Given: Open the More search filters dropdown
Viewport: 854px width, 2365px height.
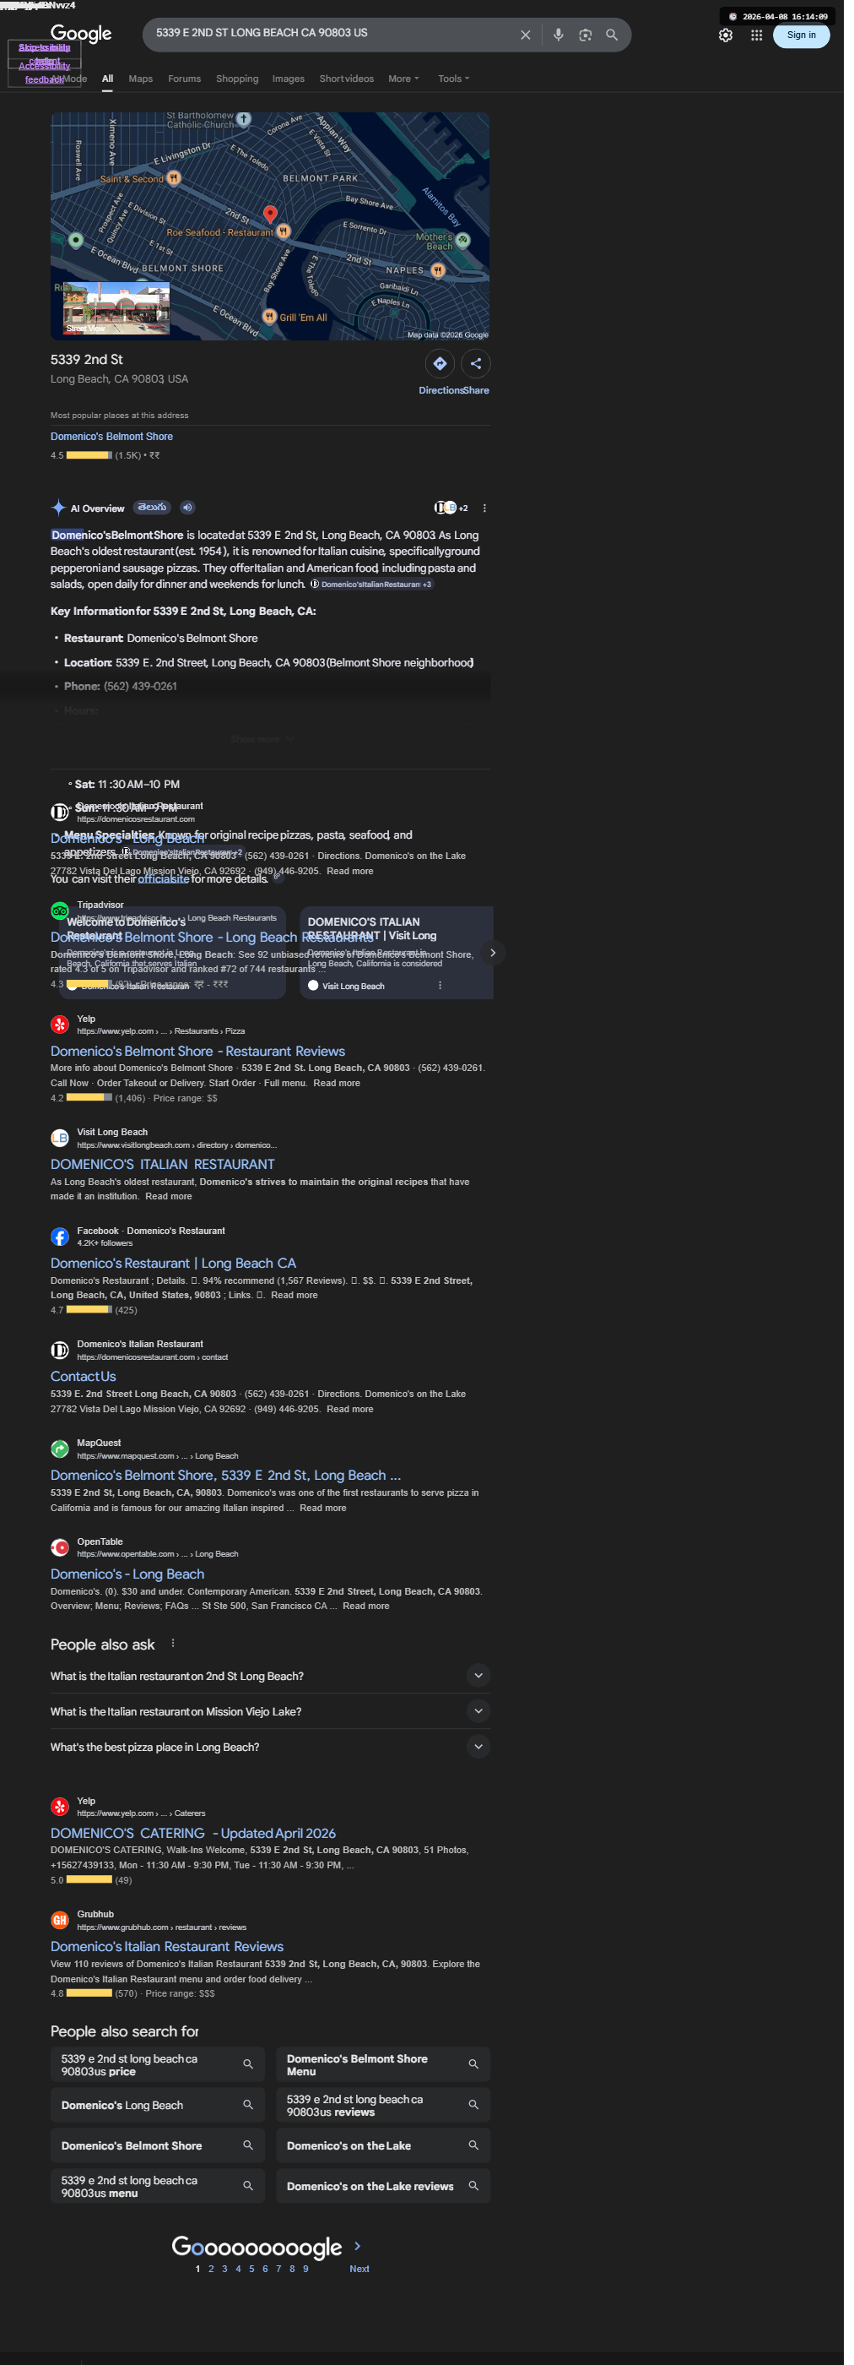Looking at the screenshot, I should pos(403,79).
